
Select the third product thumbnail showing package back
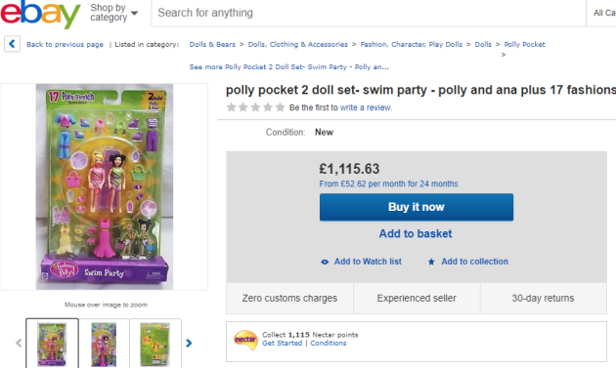(155, 344)
